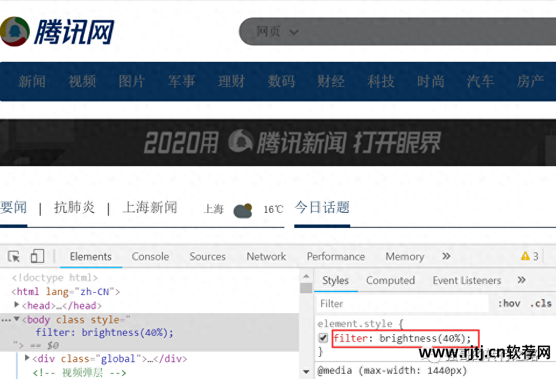Open the 抗肺炎 news section link

pos(75,208)
